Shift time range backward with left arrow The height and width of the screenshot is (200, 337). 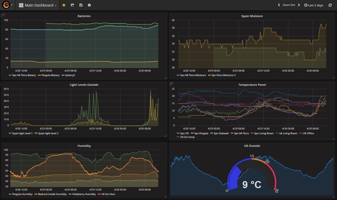(279, 5)
